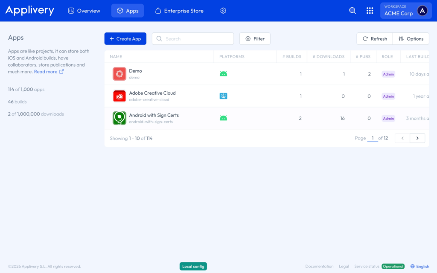Open the Filter panel
The width and height of the screenshot is (437, 273).
click(x=255, y=38)
